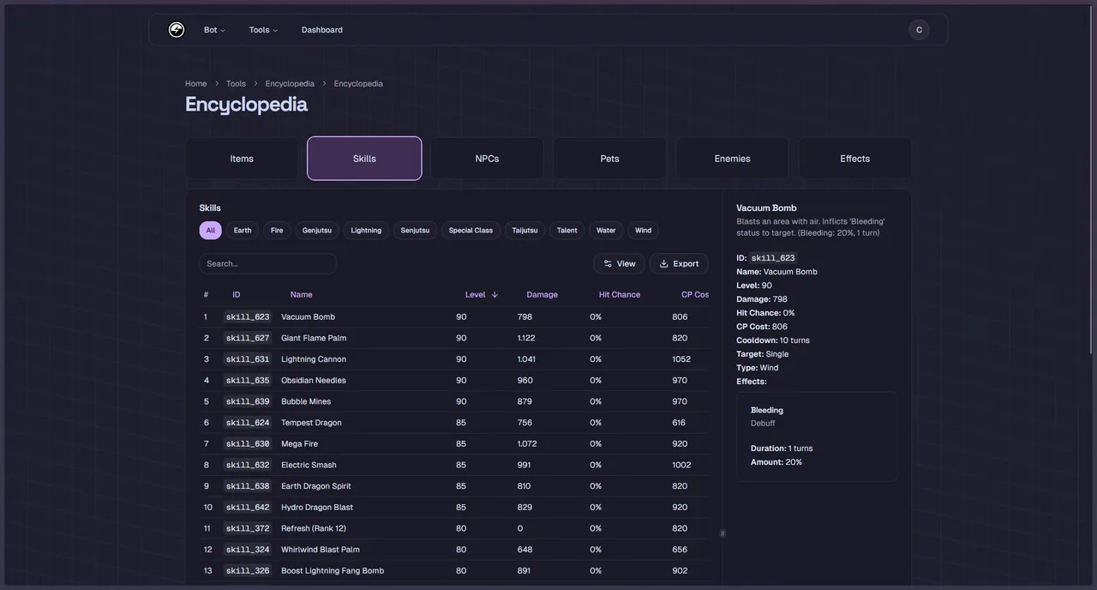Image resolution: width=1097 pixels, height=590 pixels.
Task: Select the All filter chip
Action: click(x=210, y=231)
